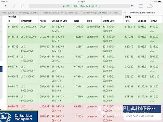Select the BANC DE BINARY LIMITED tab

143,13
